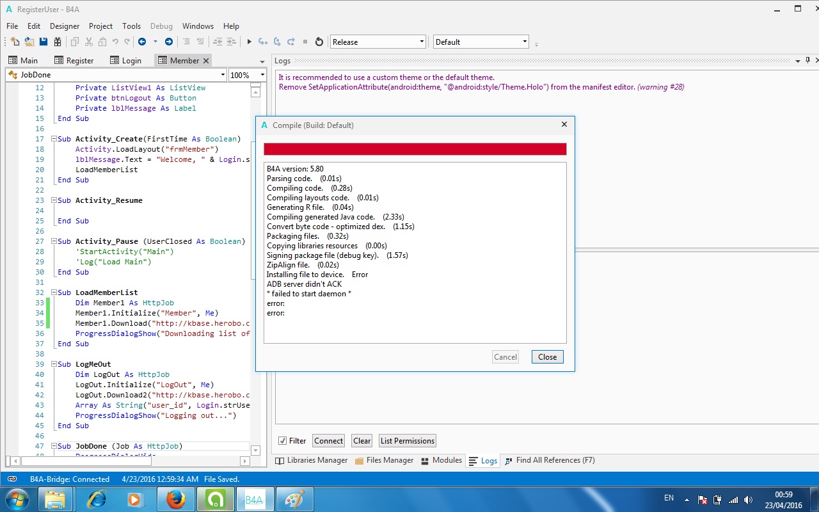Click the Block Comment toolbar icon
819x512 pixels.
(x=187, y=42)
